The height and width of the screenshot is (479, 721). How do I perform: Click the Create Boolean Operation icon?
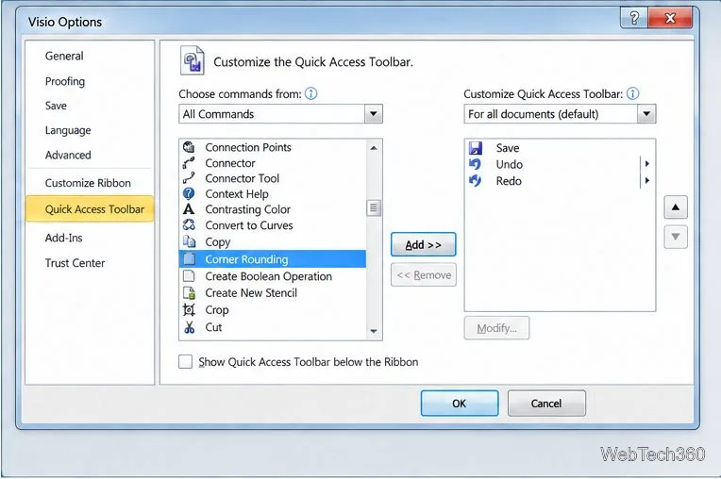click(x=189, y=276)
